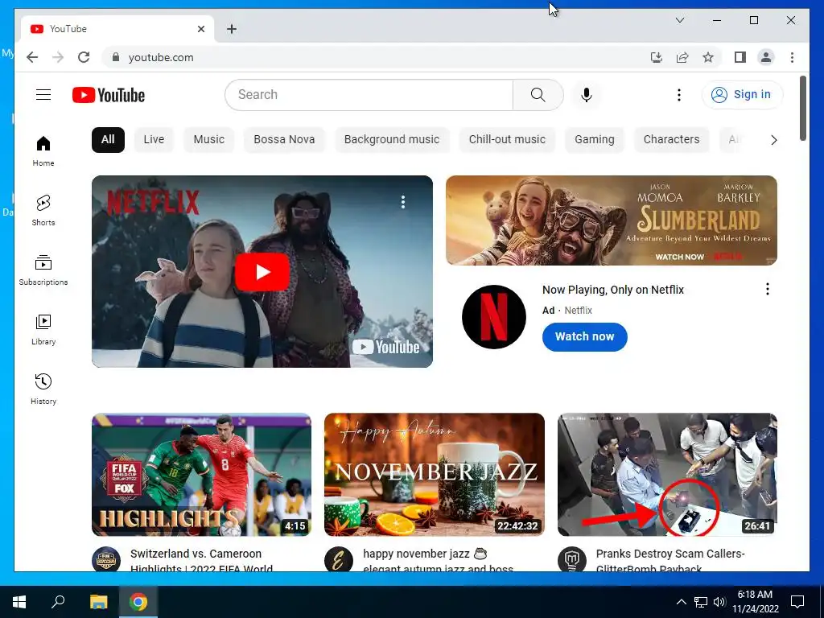The height and width of the screenshot is (618, 824).
Task: Select the Bossa Nova chip
Action: pyautogui.click(x=284, y=140)
